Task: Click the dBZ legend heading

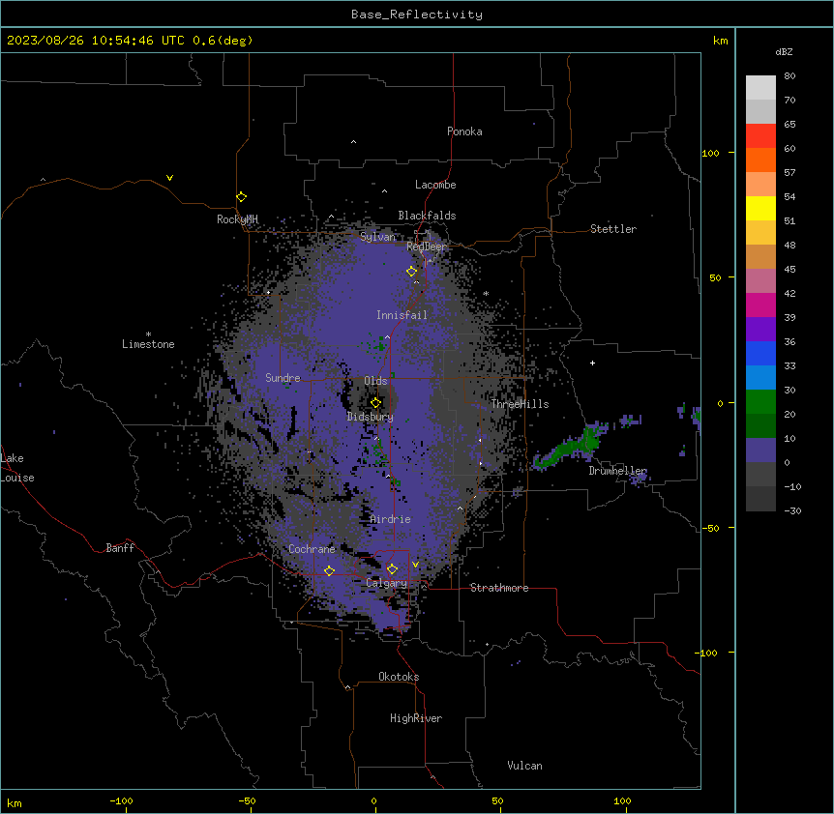Action: pos(784,51)
